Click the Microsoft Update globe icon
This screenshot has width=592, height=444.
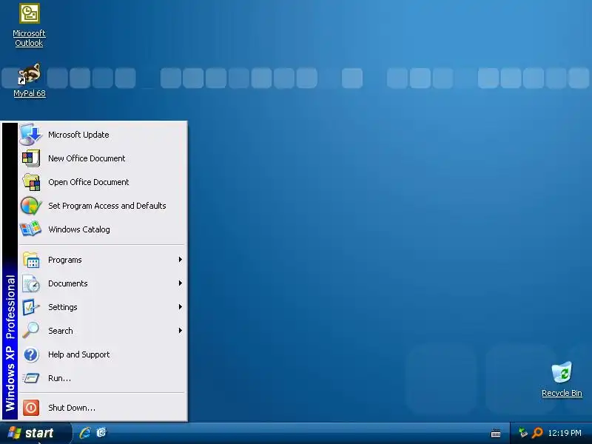pos(30,135)
